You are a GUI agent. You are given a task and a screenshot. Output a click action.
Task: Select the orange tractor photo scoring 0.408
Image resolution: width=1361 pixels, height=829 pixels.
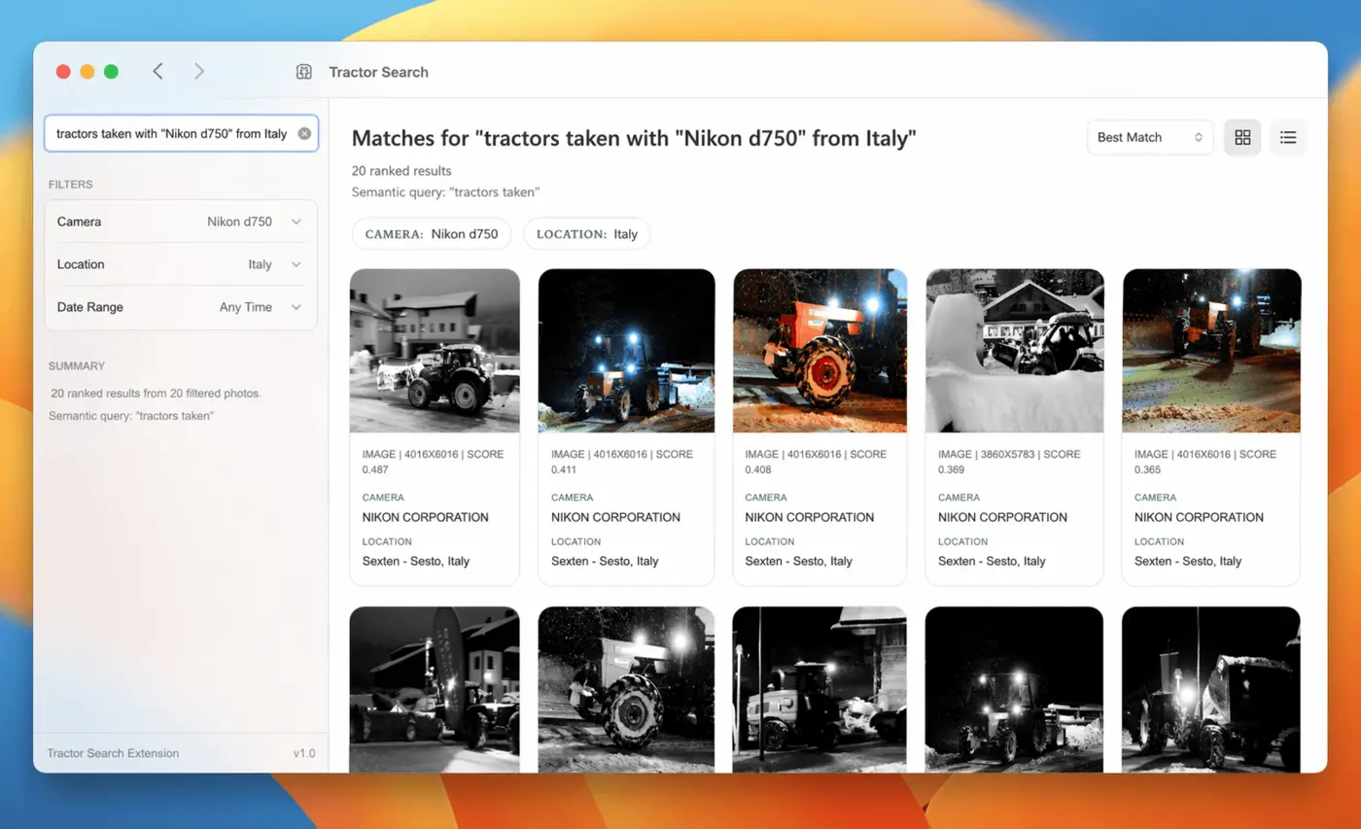pyautogui.click(x=820, y=351)
